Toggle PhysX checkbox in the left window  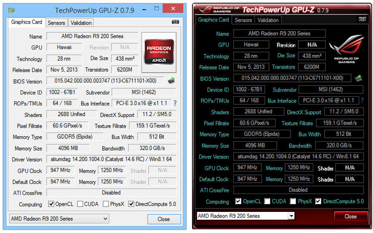[106, 204]
